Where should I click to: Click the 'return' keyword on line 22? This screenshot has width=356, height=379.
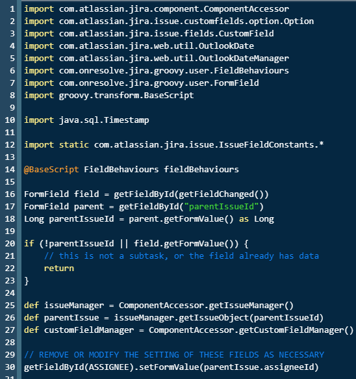(x=59, y=268)
